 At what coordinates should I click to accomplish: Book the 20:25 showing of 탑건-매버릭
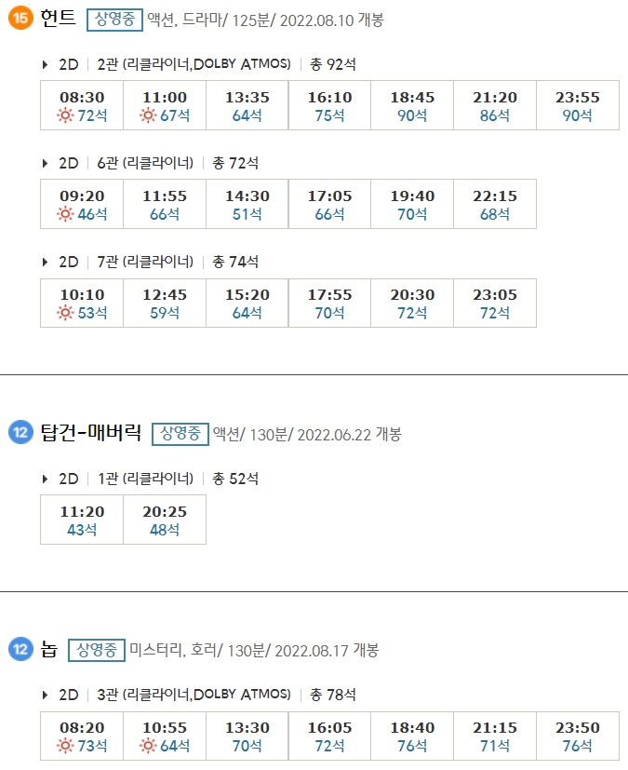pos(164,520)
